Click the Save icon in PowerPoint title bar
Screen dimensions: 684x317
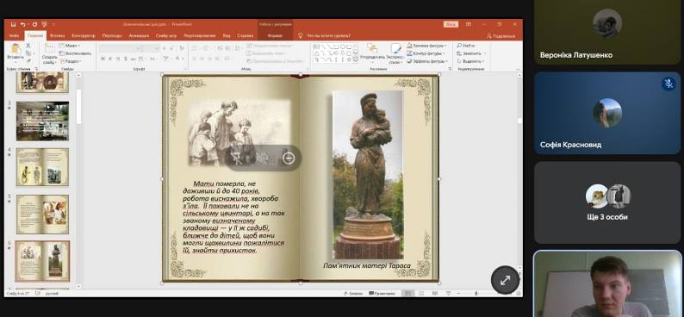13,24
